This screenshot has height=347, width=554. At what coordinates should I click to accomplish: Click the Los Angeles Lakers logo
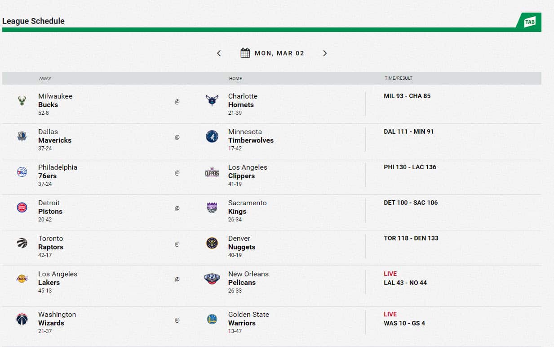tap(22, 279)
